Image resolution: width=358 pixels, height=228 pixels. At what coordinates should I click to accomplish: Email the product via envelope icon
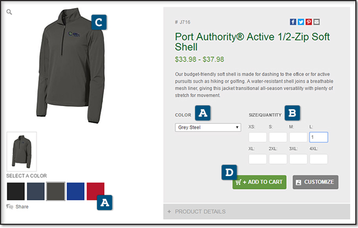pyautogui.click(x=316, y=22)
